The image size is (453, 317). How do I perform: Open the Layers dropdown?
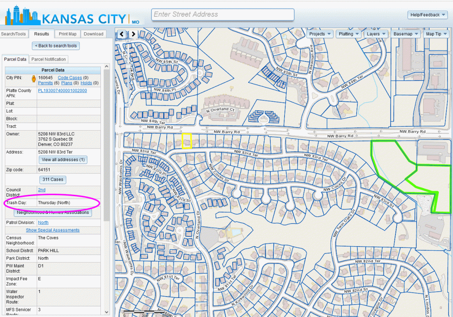tap(376, 34)
